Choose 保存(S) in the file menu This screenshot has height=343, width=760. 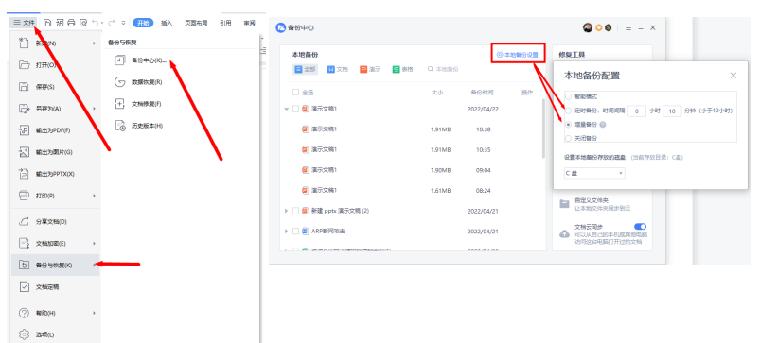55,87
